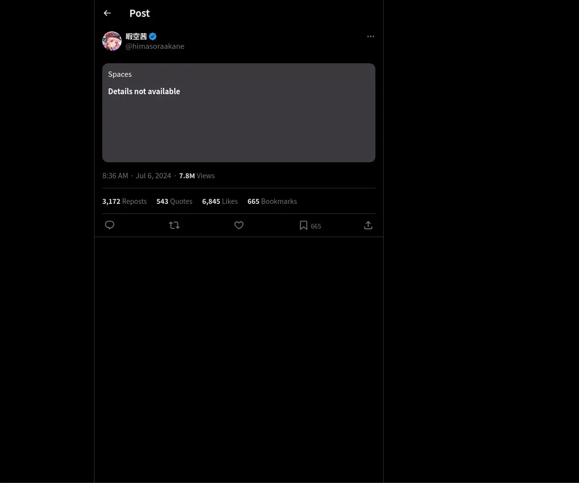This screenshot has width=579, height=483.
Task: Repost using the retweet arrows icon
Action: 174,225
